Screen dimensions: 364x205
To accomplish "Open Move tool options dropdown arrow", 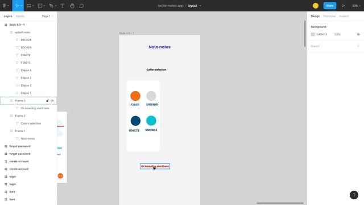I will (22, 6).
